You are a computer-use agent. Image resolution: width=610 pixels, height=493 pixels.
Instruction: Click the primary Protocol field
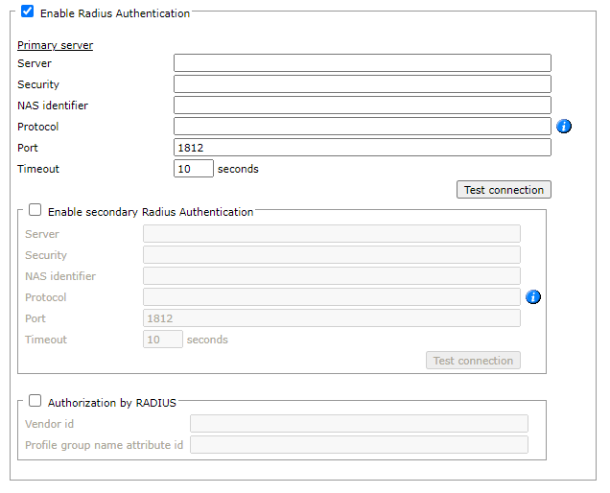click(362, 127)
